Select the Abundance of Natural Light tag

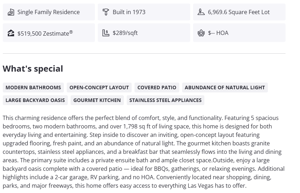pyautogui.click(x=225, y=88)
